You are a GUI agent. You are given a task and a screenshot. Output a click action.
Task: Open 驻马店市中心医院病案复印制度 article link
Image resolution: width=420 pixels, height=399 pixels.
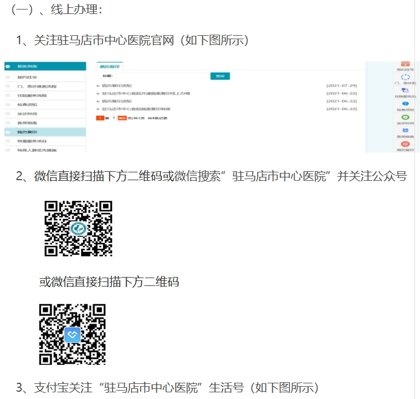[x=136, y=109]
